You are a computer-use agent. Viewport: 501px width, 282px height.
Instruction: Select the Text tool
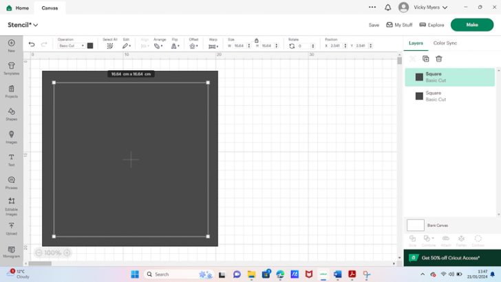[12, 158]
